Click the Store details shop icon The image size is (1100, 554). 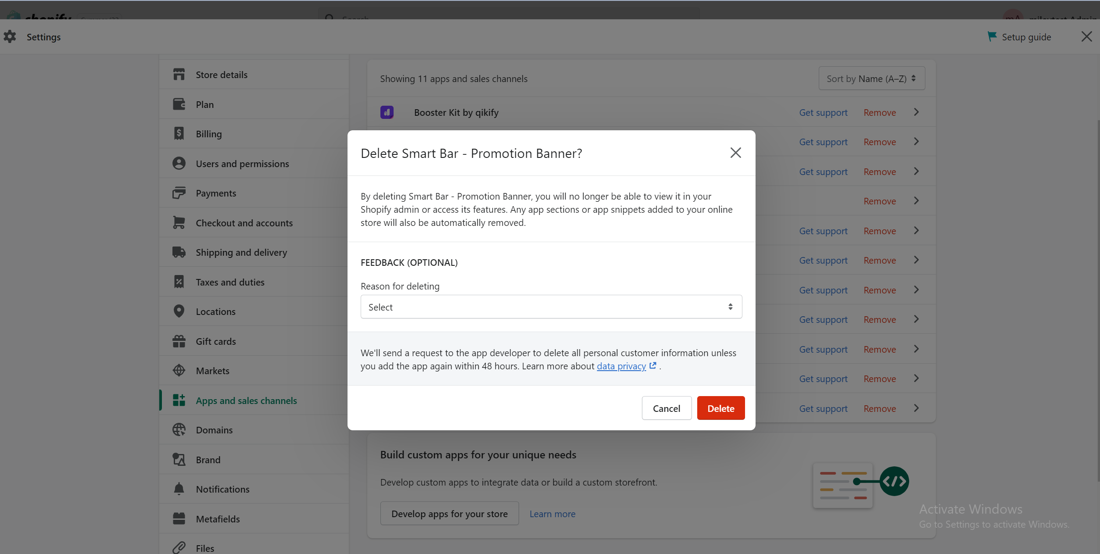[179, 75]
